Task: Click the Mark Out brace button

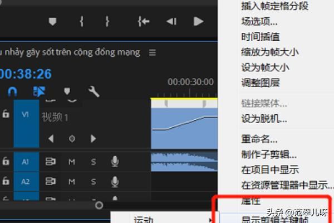Action: 107,22
